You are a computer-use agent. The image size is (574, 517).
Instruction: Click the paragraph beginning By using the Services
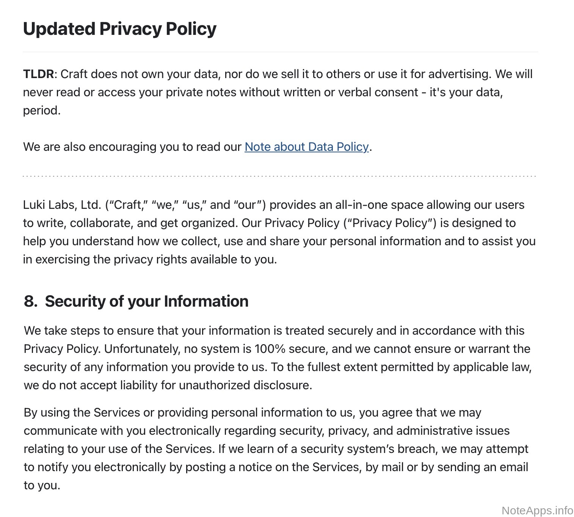click(276, 449)
